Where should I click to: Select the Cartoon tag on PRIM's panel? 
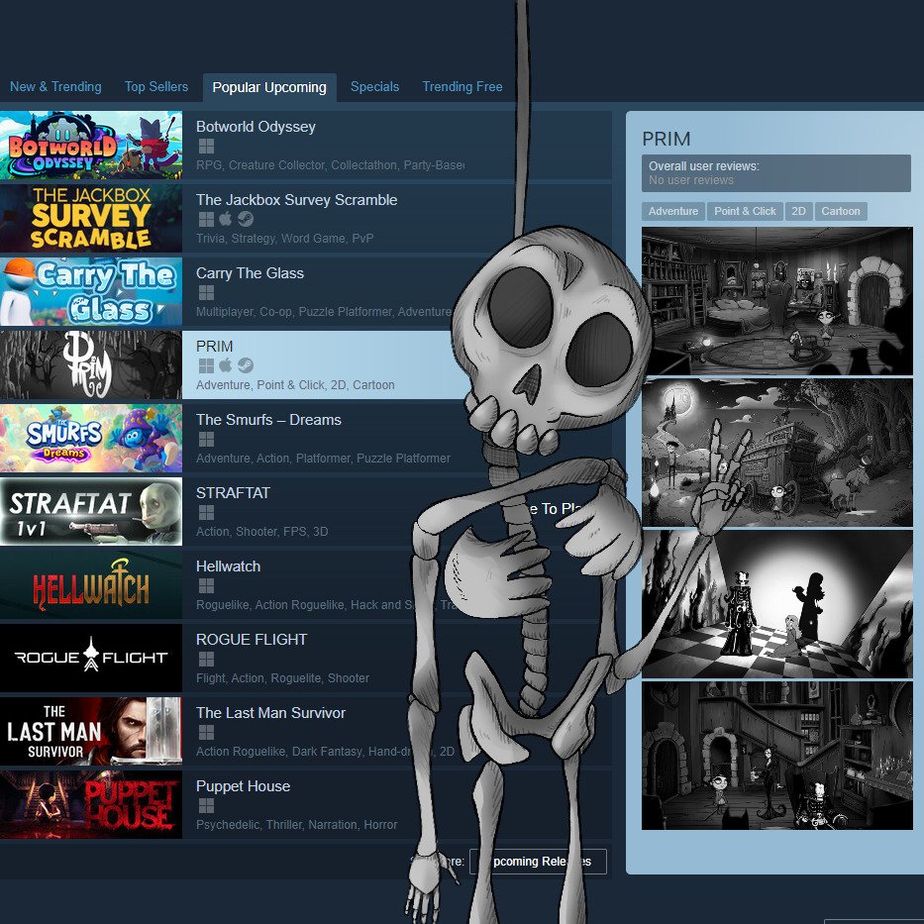pos(841,211)
